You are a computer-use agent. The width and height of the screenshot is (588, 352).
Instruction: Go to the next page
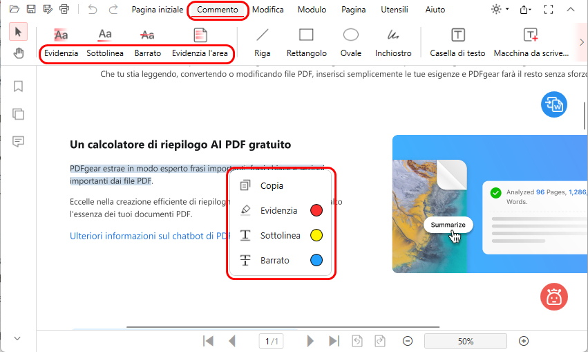point(310,341)
